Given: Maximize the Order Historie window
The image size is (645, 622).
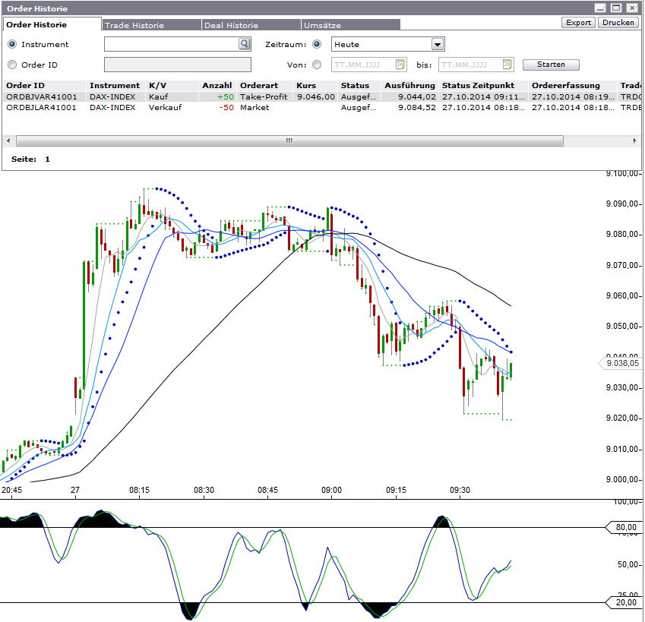Looking at the screenshot, I should coord(616,8).
